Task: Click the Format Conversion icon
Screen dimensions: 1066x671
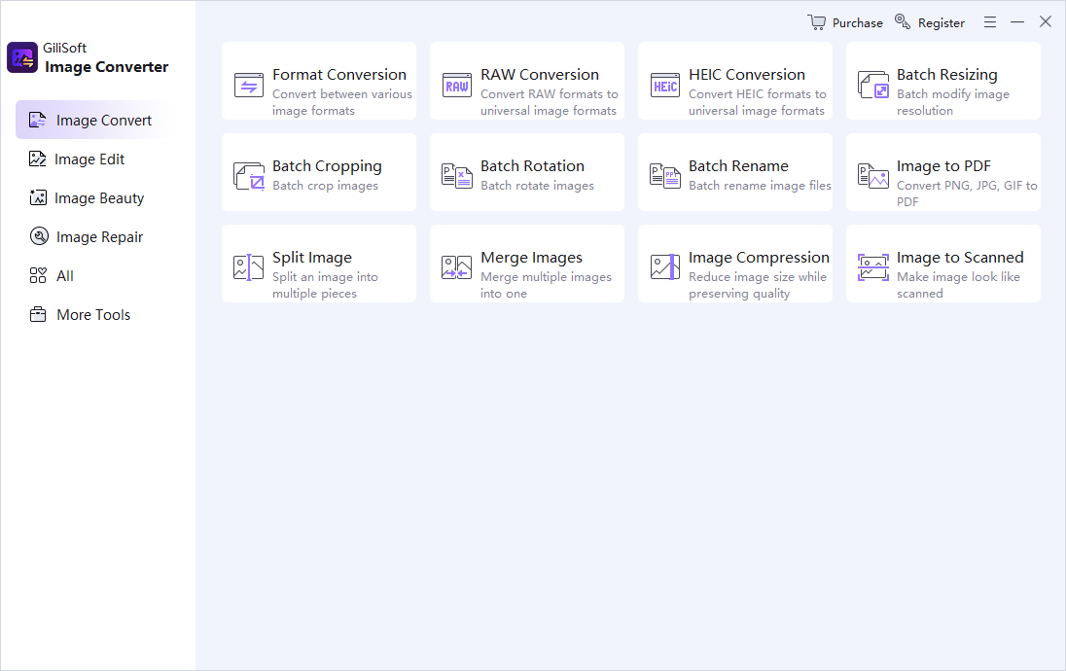Action: pyautogui.click(x=249, y=86)
